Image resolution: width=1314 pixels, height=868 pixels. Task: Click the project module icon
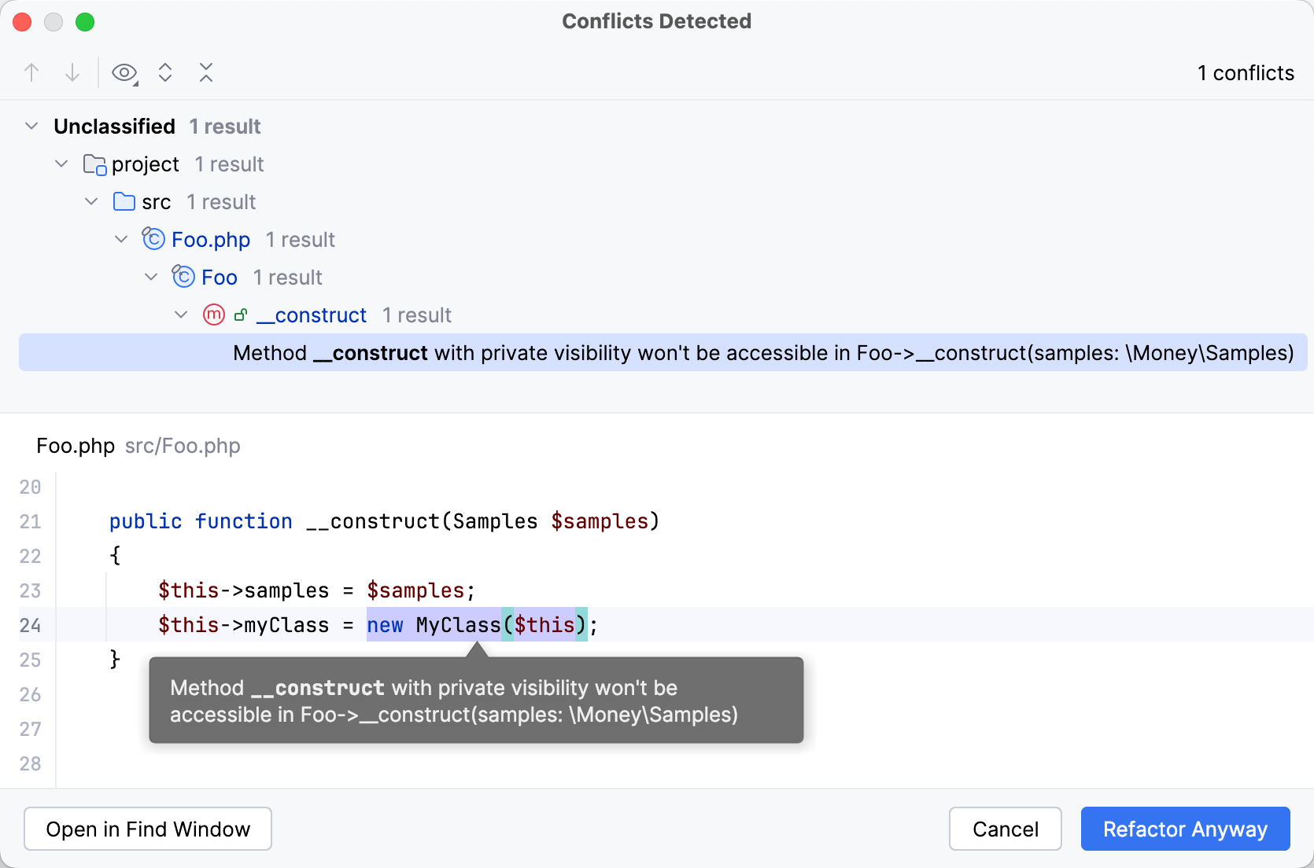click(94, 164)
